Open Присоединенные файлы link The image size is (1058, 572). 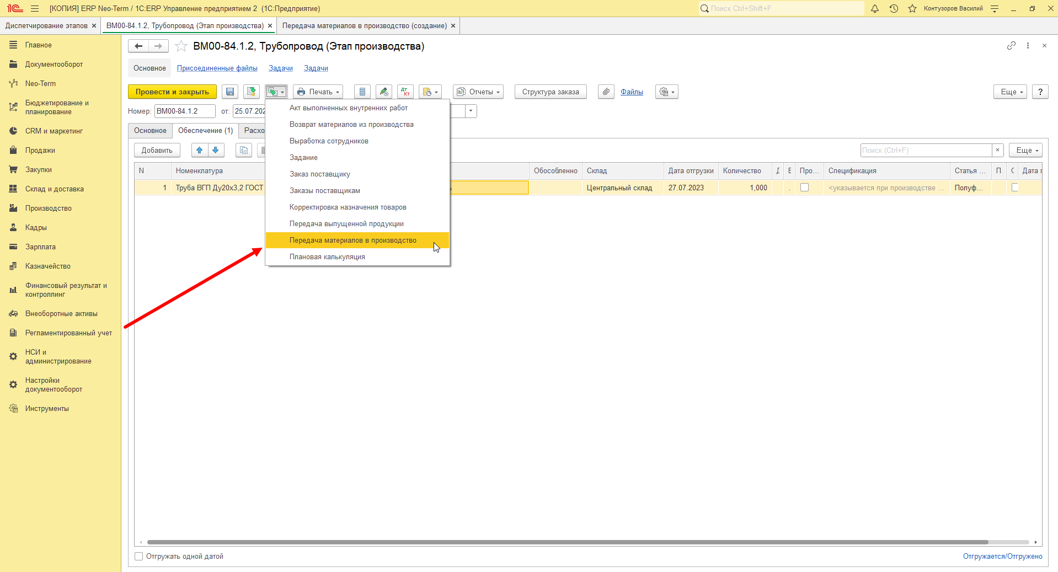[x=217, y=68]
